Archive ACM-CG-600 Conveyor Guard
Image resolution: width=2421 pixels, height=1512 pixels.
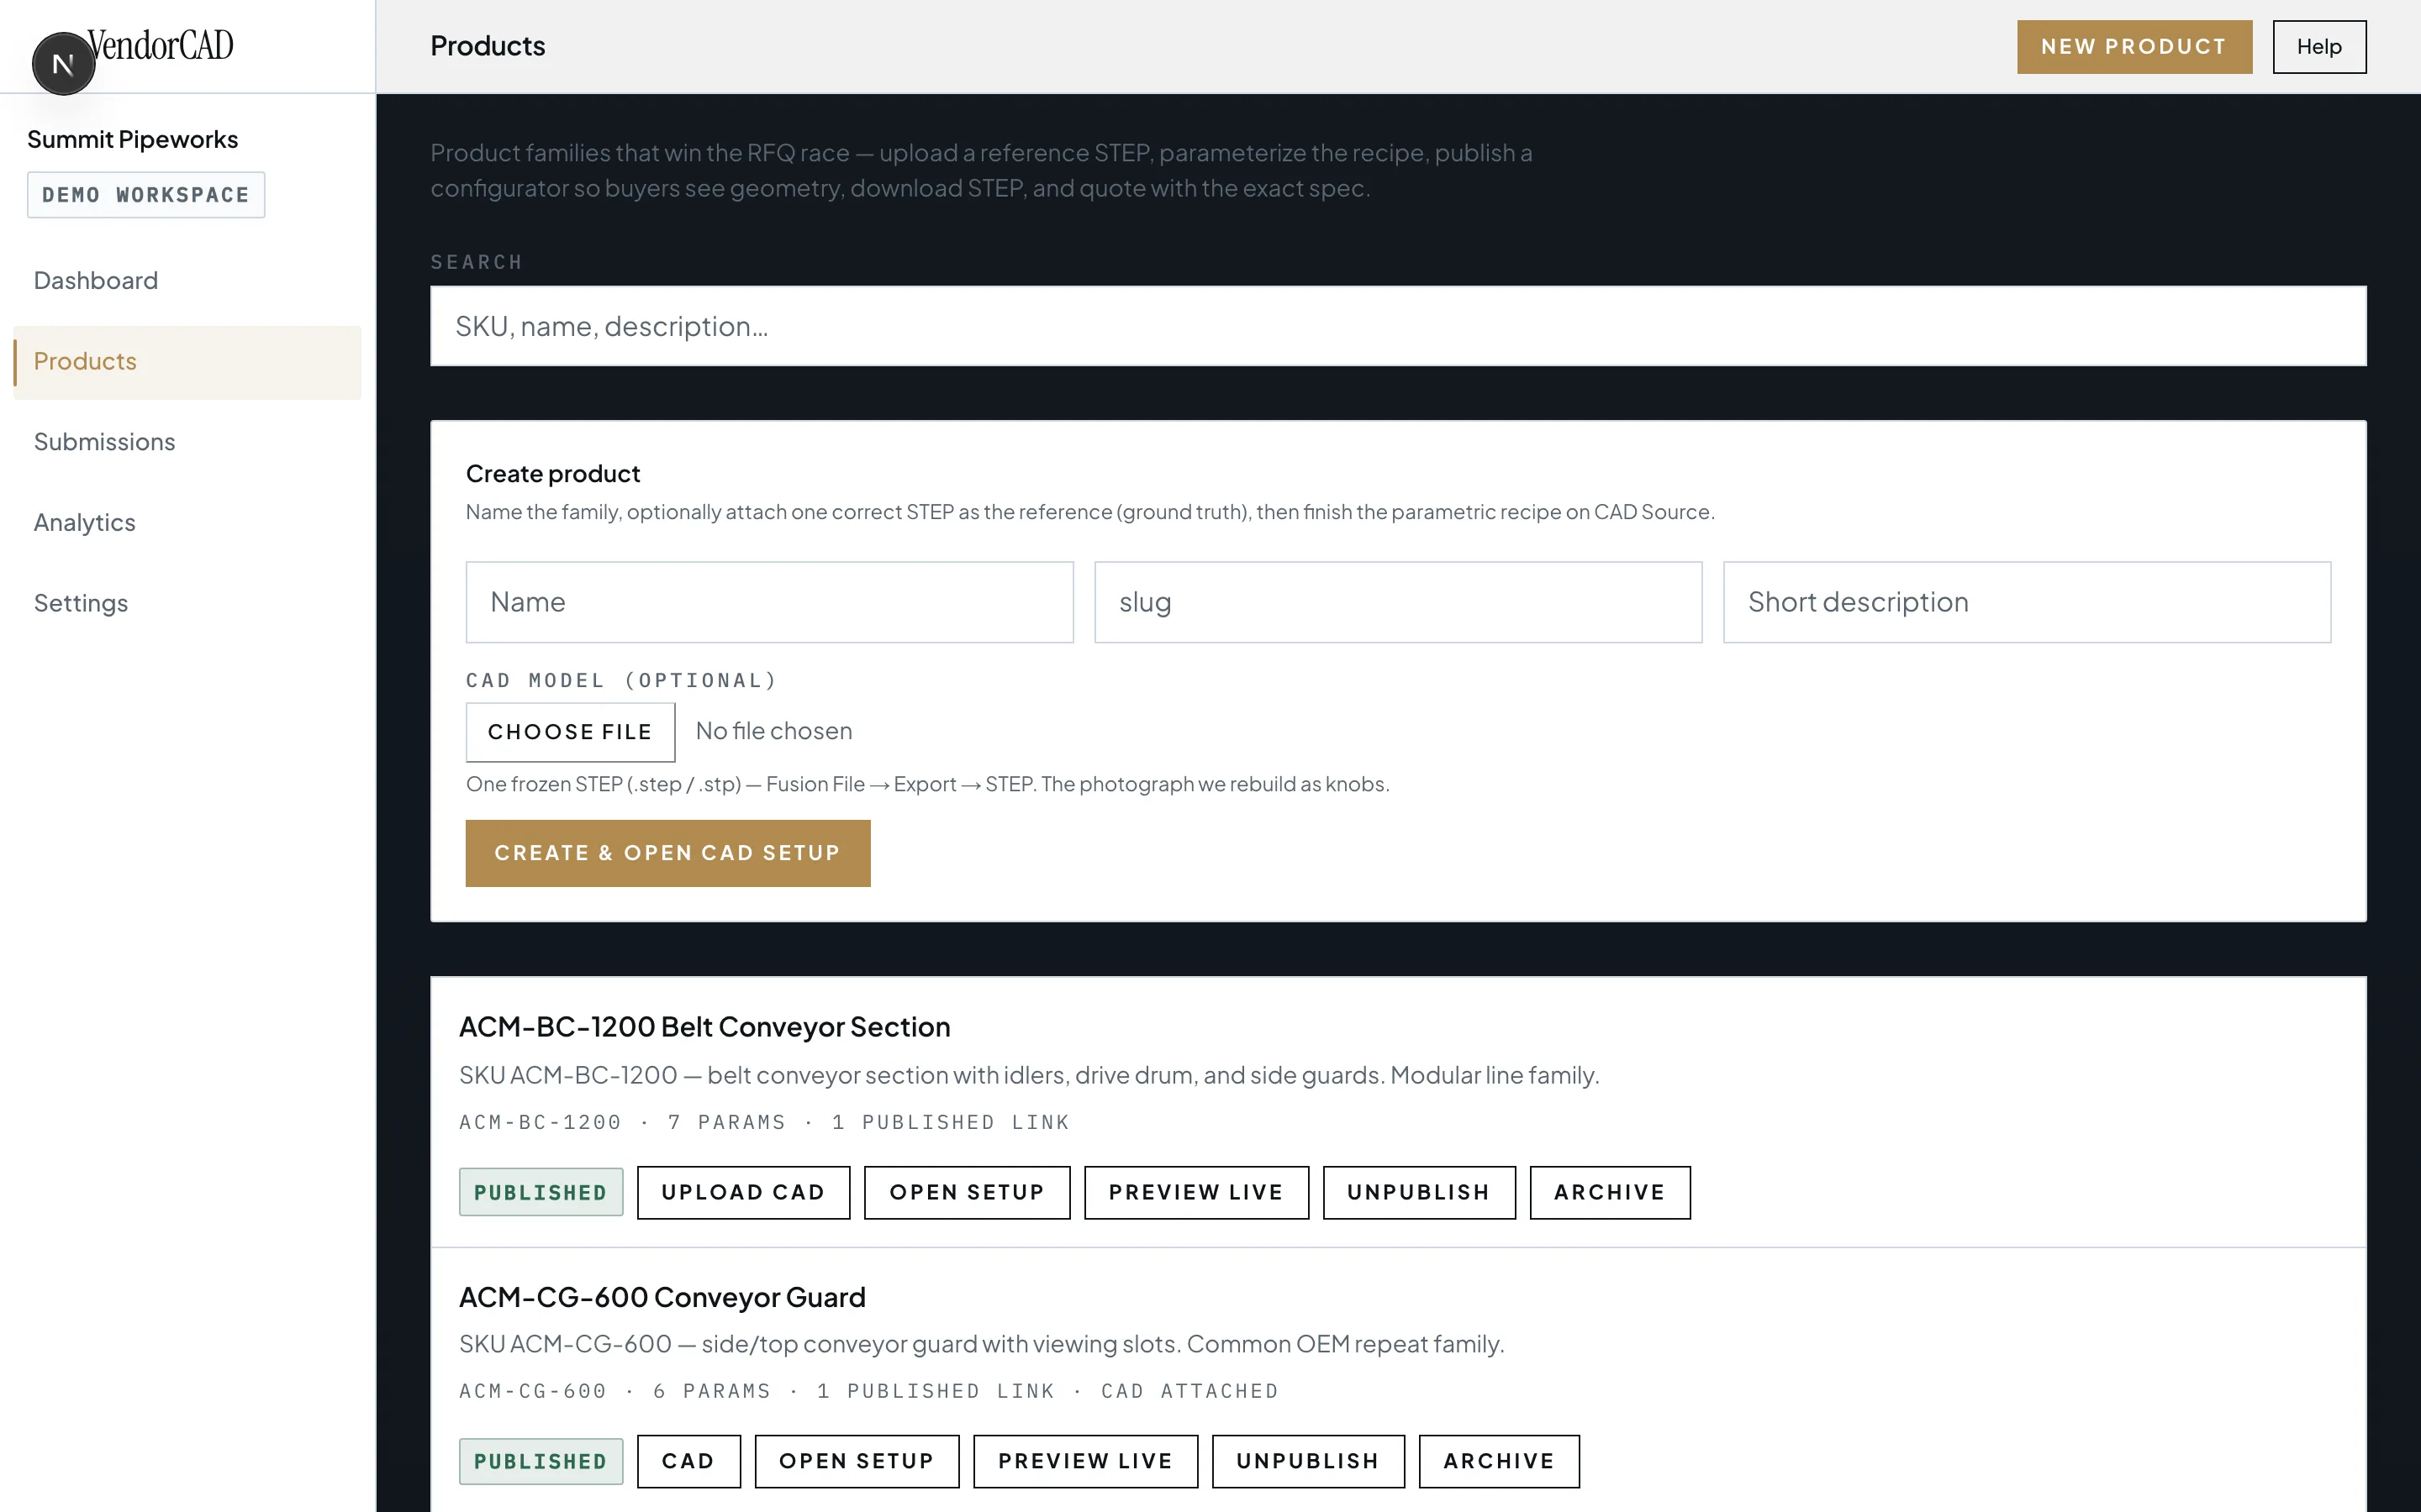1499,1461
